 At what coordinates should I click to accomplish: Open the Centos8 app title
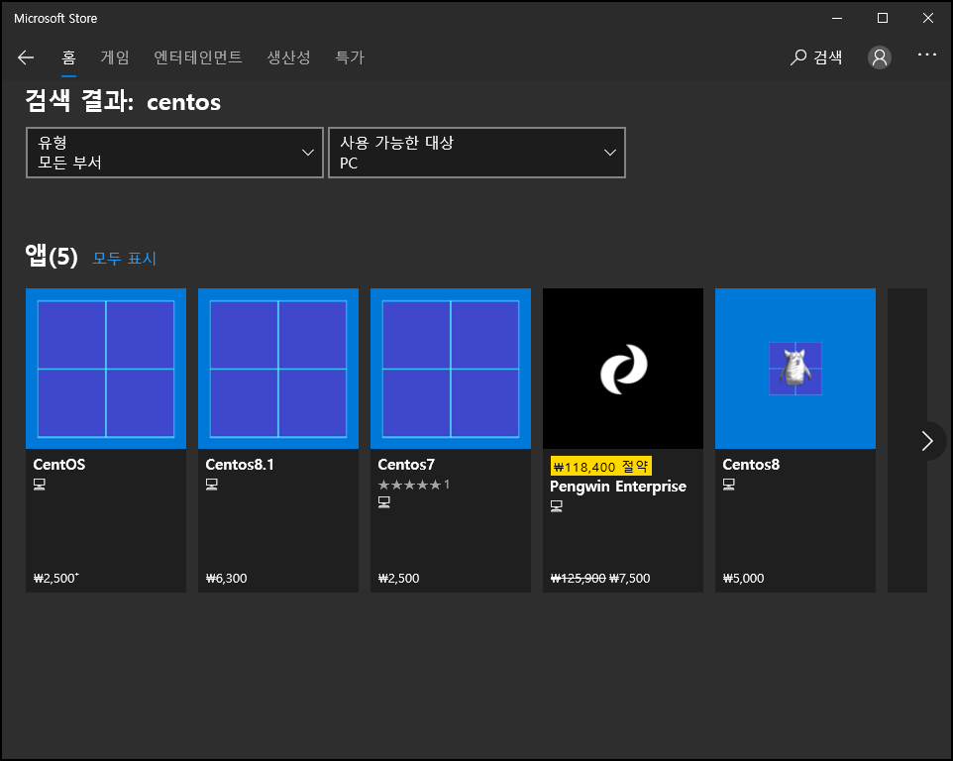[x=751, y=465]
